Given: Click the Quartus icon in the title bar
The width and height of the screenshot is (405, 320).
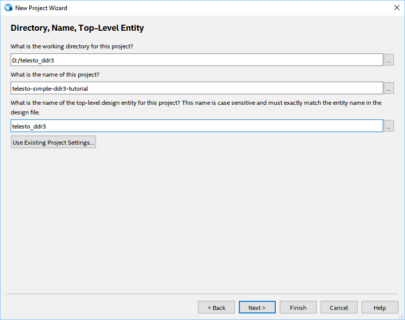Looking at the screenshot, I should tap(8, 8).
